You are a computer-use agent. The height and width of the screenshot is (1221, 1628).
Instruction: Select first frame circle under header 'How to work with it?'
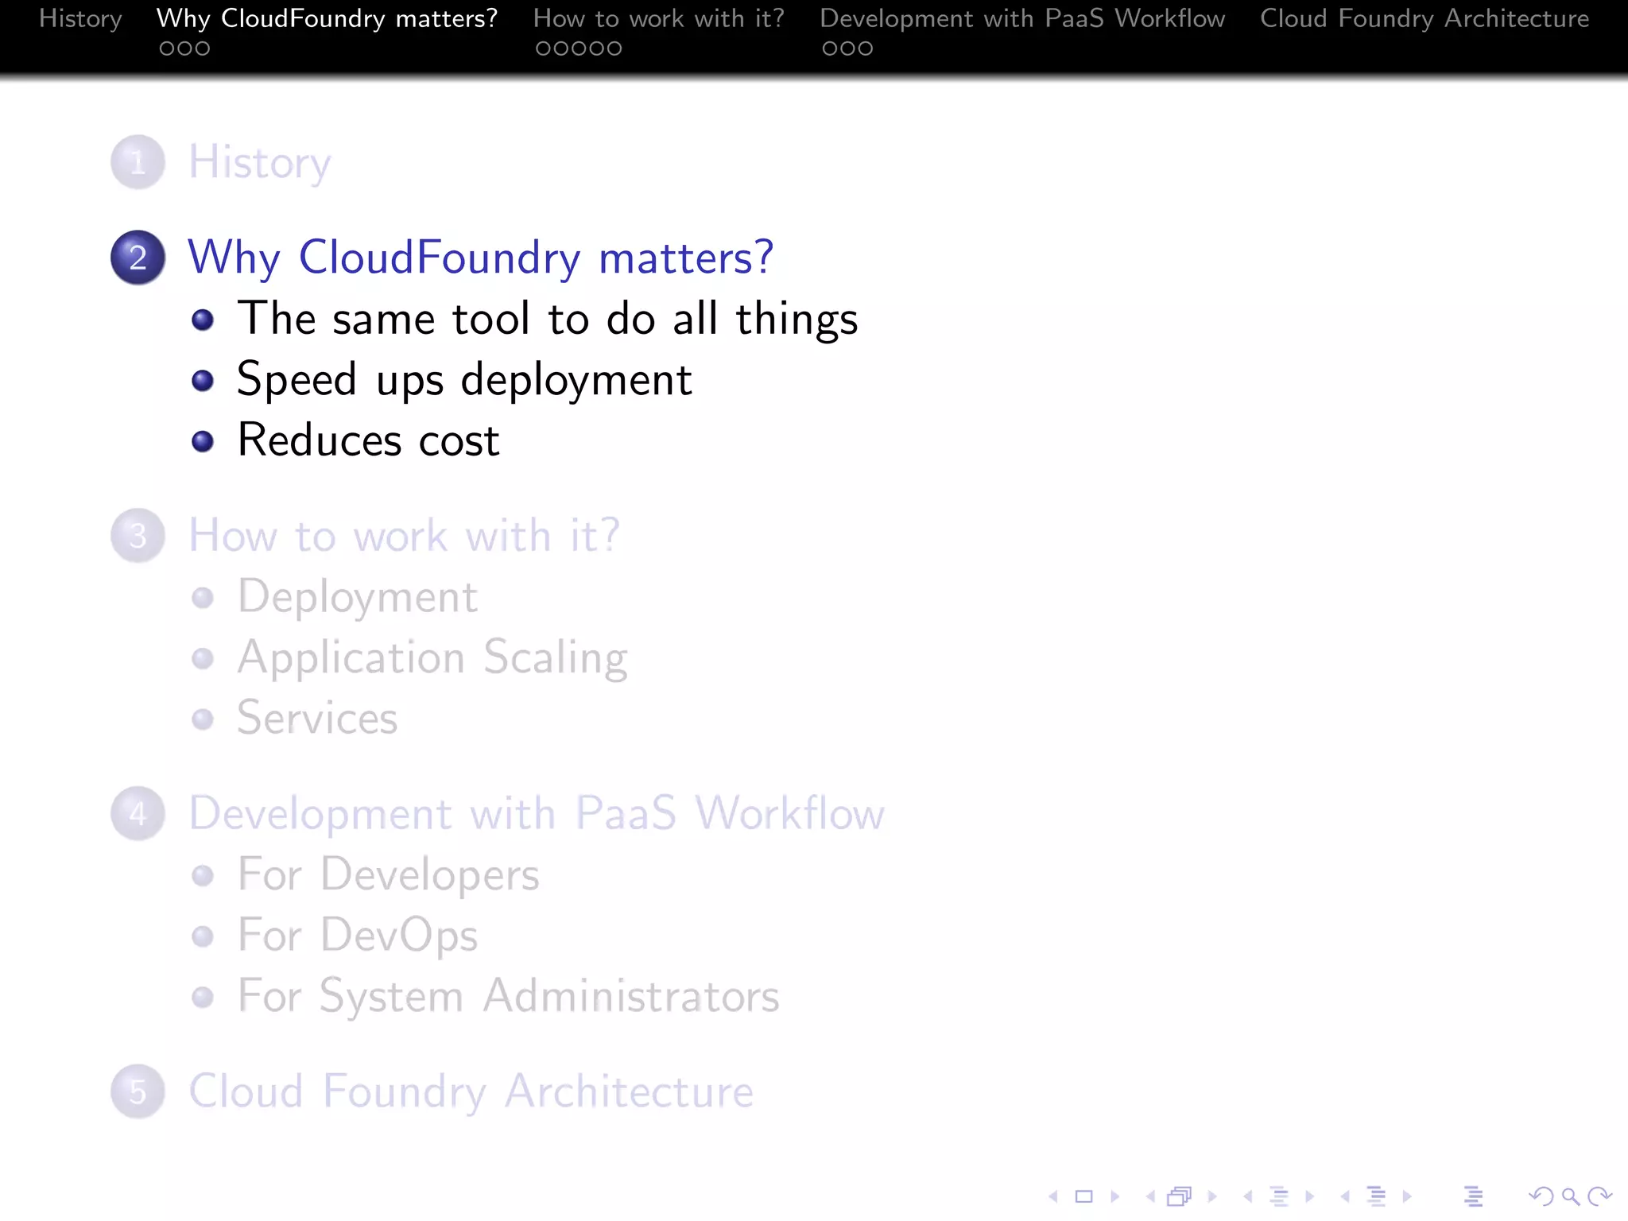[544, 48]
